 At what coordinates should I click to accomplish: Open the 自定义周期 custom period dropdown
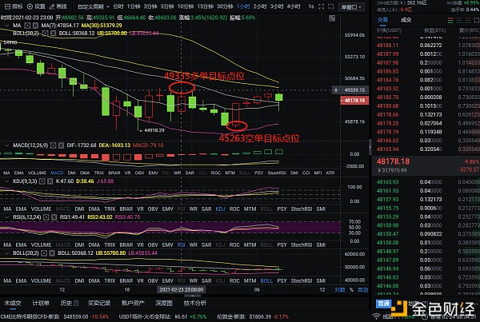[x=94, y=6]
